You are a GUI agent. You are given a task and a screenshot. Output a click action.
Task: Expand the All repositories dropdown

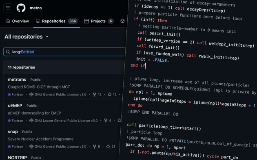click(27, 37)
